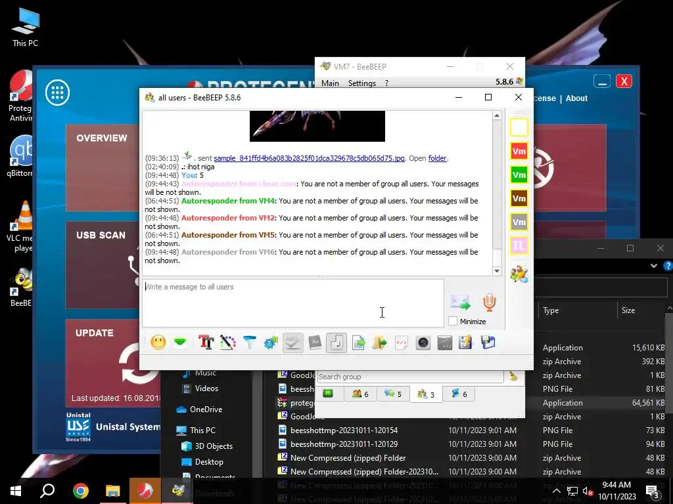Click the chat scrollbar up arrow
The height and width of the screenshot is (504, 673).
pyautogui.click(x=497, y=115)
